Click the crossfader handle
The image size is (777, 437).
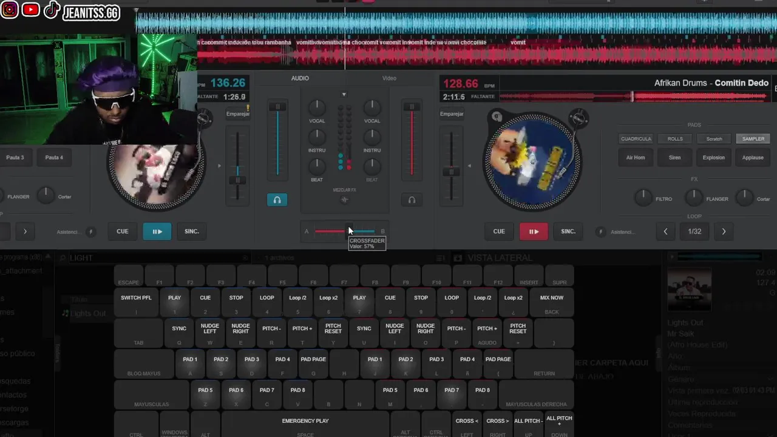[349, 231]
